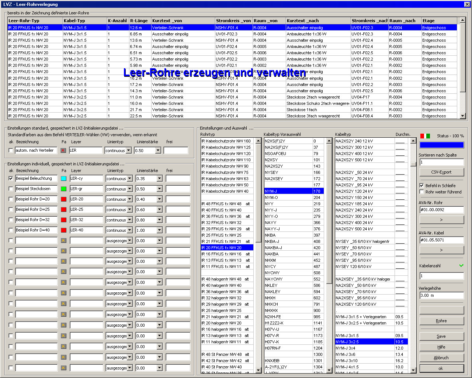
Task: Open Linienstärke 0.60 dropdown for Rohr D=25
Action: tap(159, 210)
